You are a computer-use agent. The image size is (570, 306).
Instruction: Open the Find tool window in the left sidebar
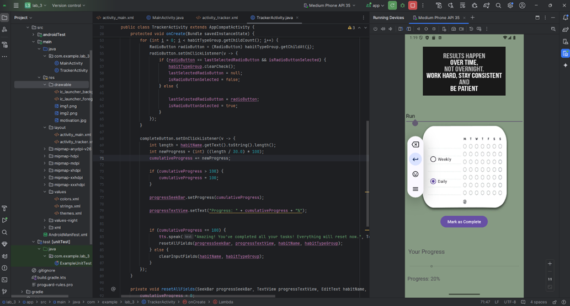5,232
